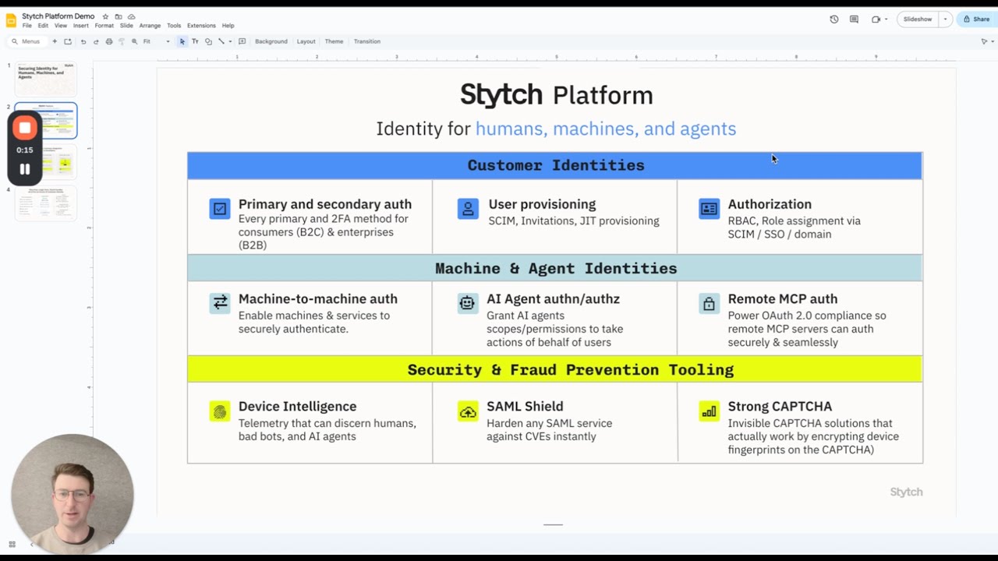The width and height of the screenshot is (998, 561).
Task: Open the View menu
Action: (61, 26)
